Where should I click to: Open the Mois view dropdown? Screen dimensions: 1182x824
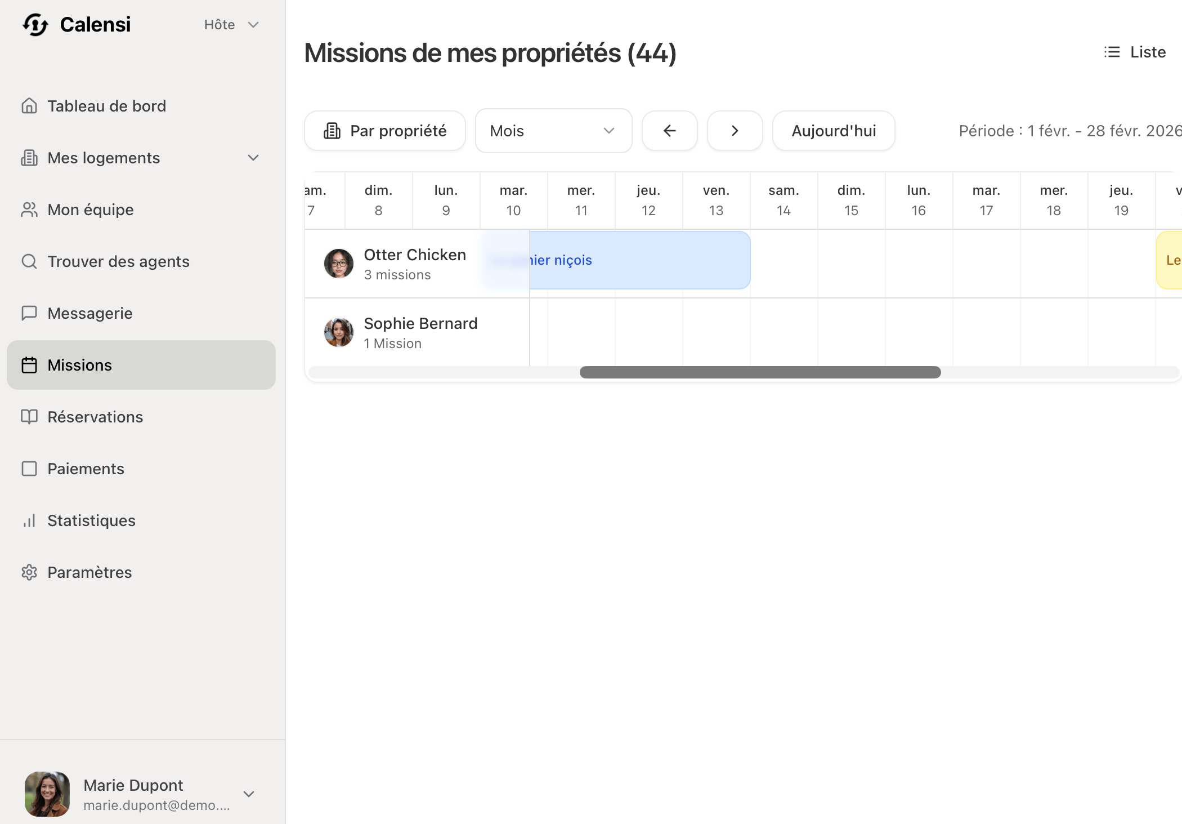tap(553, 131)
